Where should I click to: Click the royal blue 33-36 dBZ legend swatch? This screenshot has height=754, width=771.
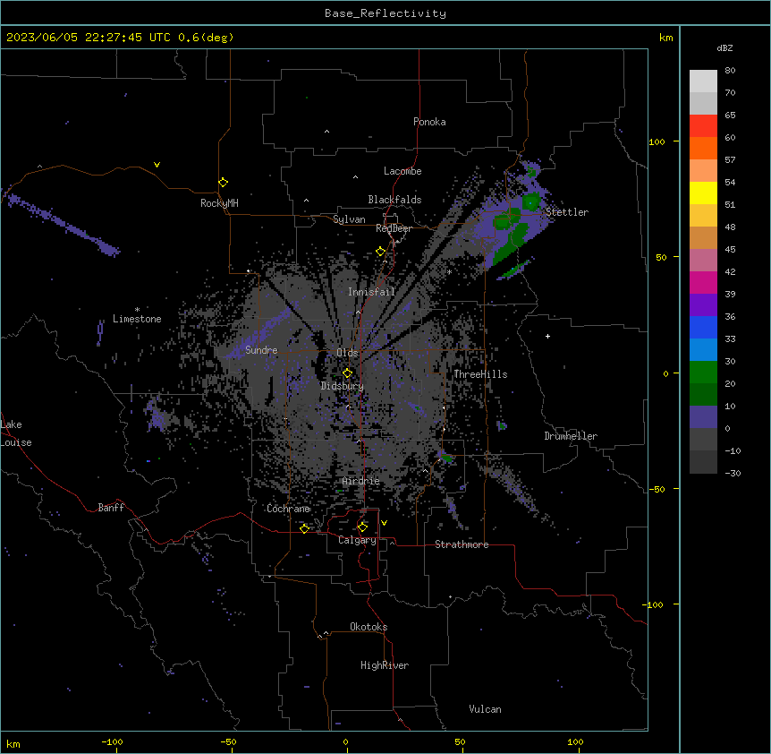703,327
